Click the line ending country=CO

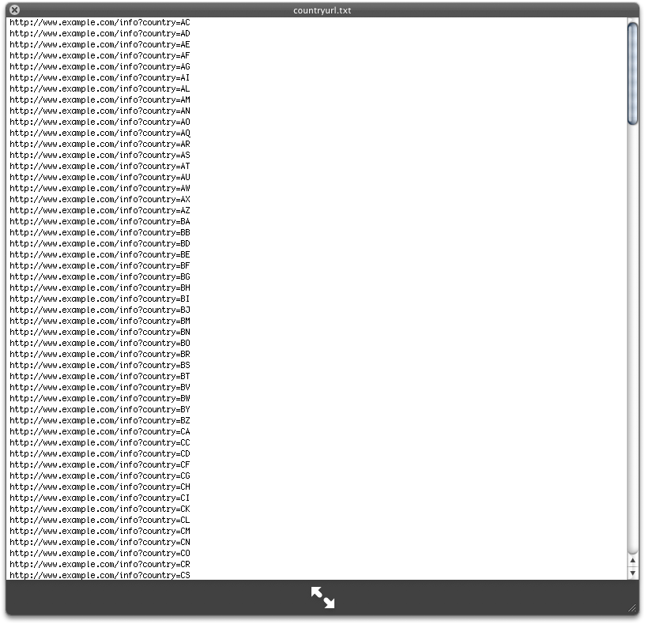[100, 553]
